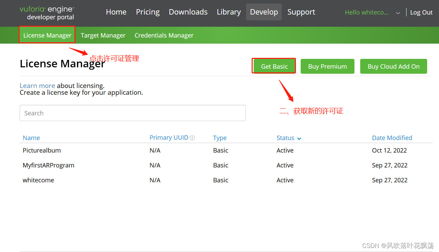The image size is (439, 252).
Task: Click the Oct 12, 2022 date cell
Action: (389, 150)
